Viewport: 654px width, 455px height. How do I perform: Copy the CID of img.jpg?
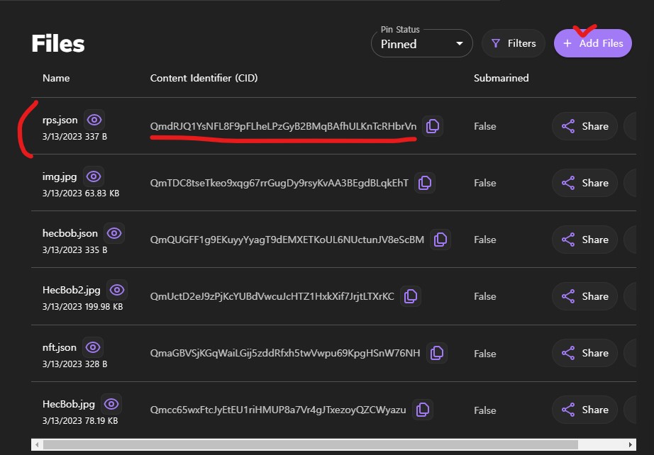coord(425,183)
